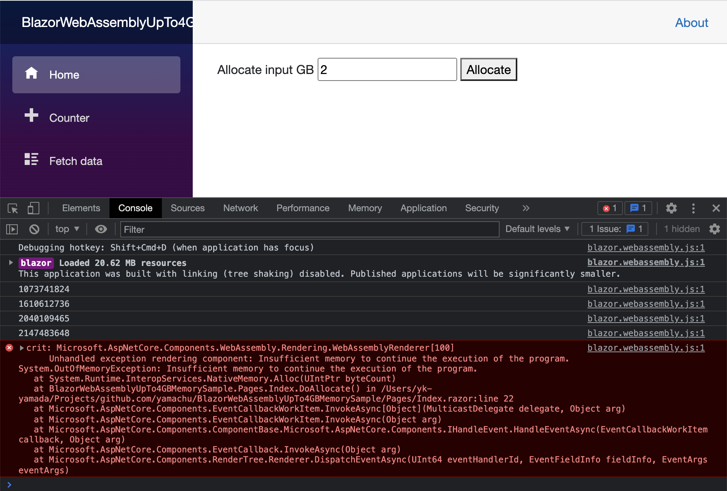Open source link for 2040109465 log
This screenshot has height=491, width=727.
coord(646,318)
